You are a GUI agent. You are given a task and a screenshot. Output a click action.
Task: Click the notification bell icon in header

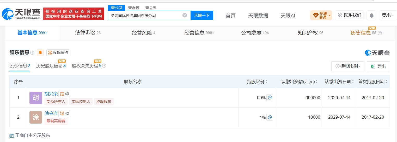[x=371, y=15]
